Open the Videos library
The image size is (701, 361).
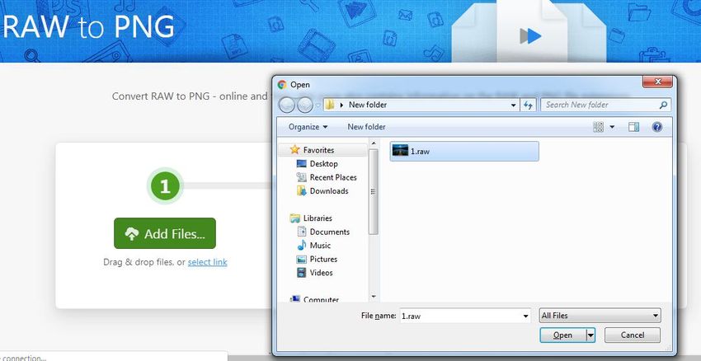coord(321,273)
